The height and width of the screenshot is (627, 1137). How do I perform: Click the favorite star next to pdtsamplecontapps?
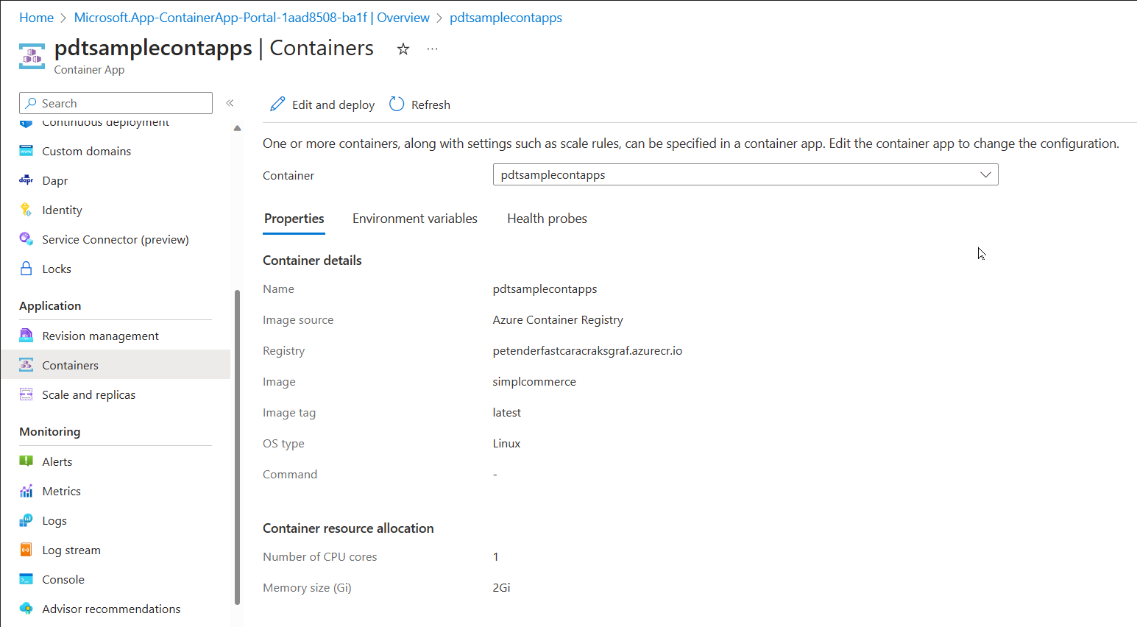click(x=403, y=49)
